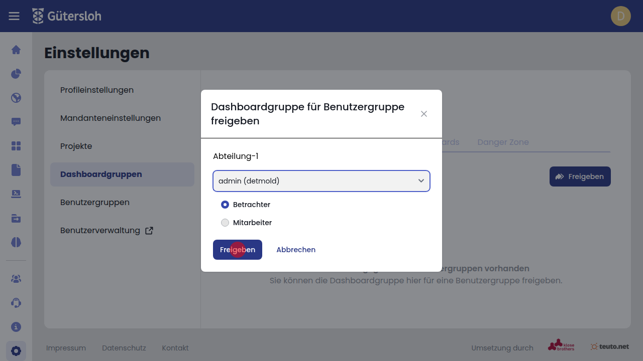Click the brain icon in sidebar
This screenshot has height=361, width=643.
tap(16, 242)
